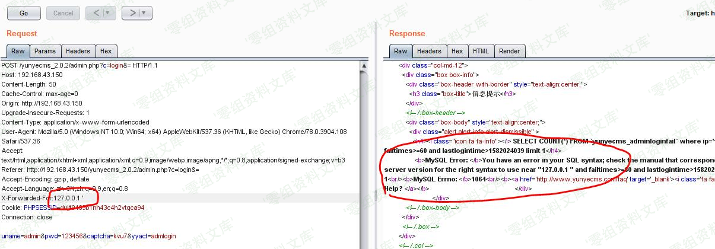Switch to Render tab in Response panel
The height and width of the screenshot is (249, 715).
coord(509,52)
